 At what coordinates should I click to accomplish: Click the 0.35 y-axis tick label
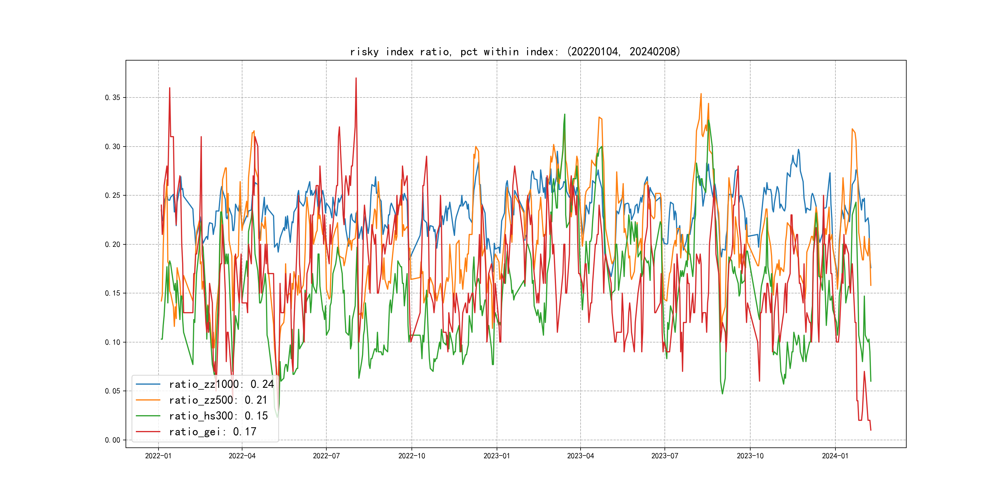[x=113, y=97]
